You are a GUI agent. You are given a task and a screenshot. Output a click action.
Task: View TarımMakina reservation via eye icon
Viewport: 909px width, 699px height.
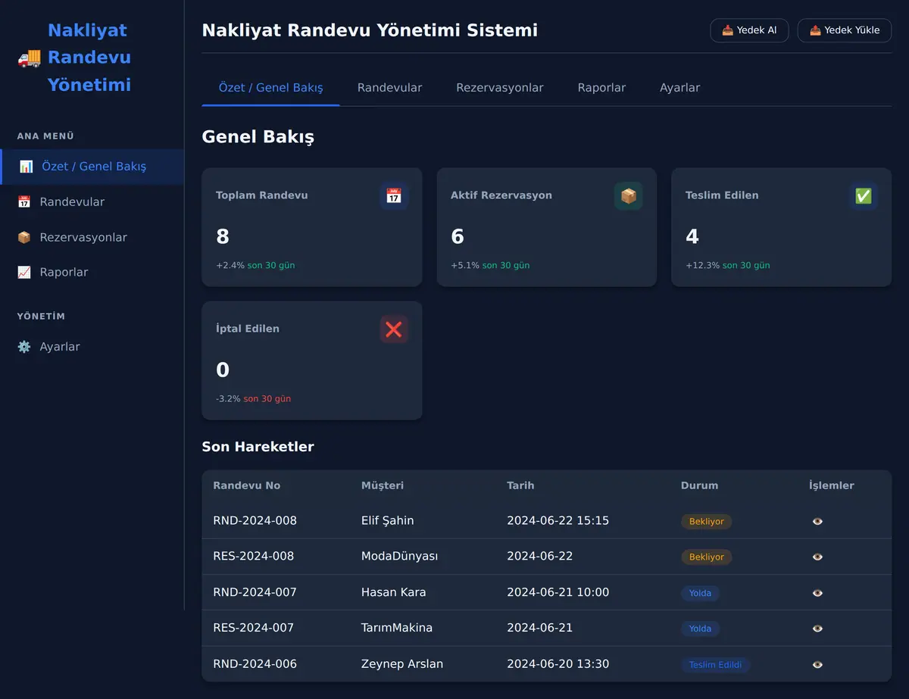tap(817, 629)
